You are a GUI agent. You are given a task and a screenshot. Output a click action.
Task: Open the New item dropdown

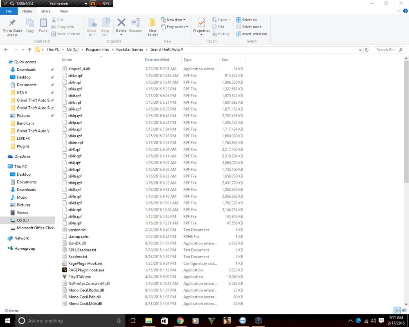tap(173, 20)
